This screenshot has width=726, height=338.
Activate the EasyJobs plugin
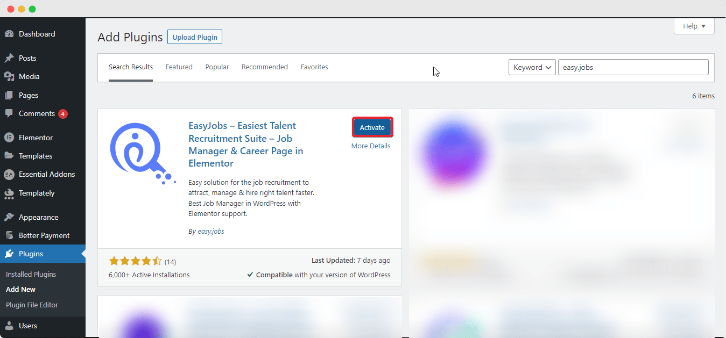click(372, 127)
